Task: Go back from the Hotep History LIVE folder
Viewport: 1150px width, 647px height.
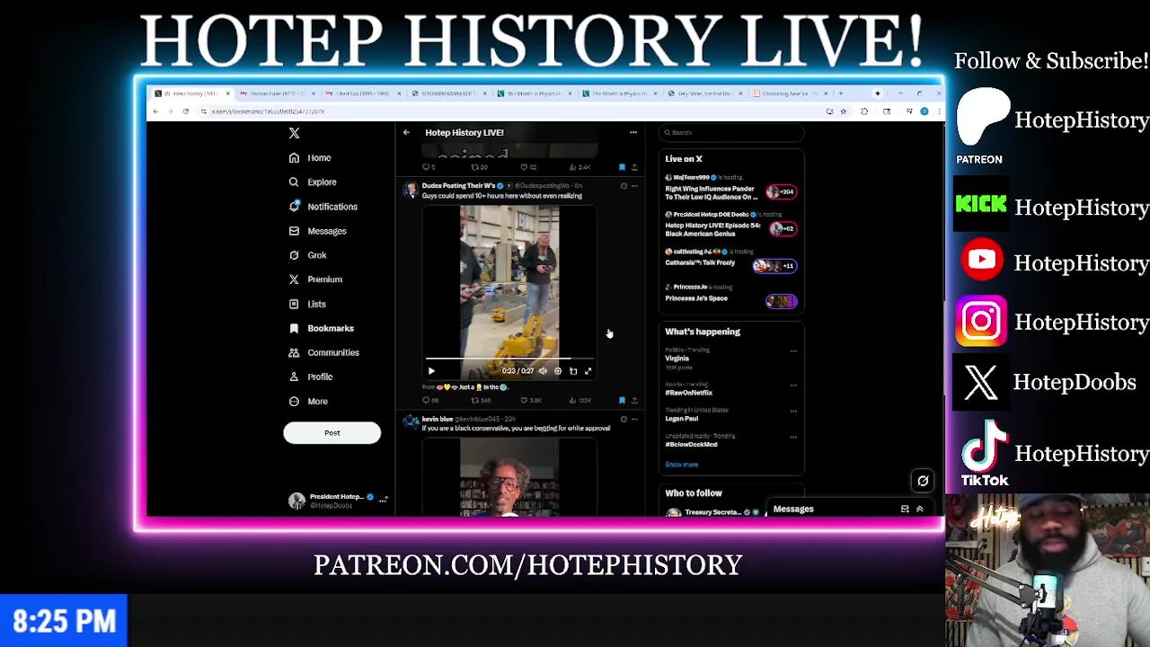Action: click(406, 133)
